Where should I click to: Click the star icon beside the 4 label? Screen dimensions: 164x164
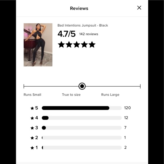pos(32,118)
